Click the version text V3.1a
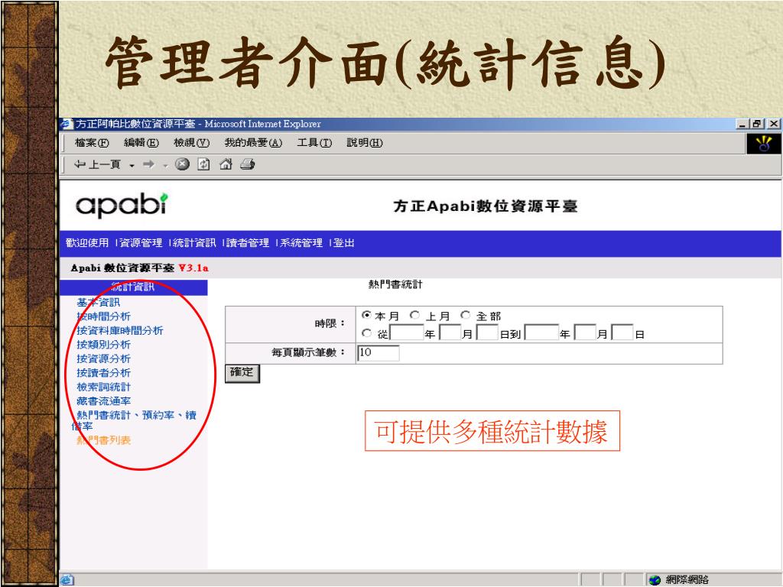This screenshot has width=783, height=587. [193, 268]
